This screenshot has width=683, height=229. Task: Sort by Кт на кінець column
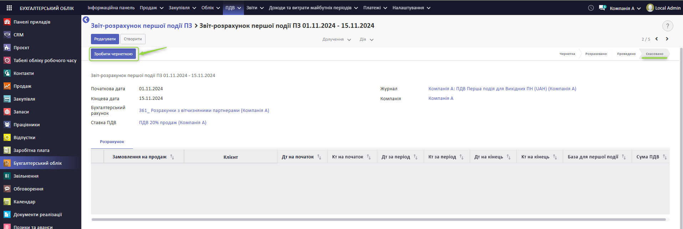(x=540, y=157)
